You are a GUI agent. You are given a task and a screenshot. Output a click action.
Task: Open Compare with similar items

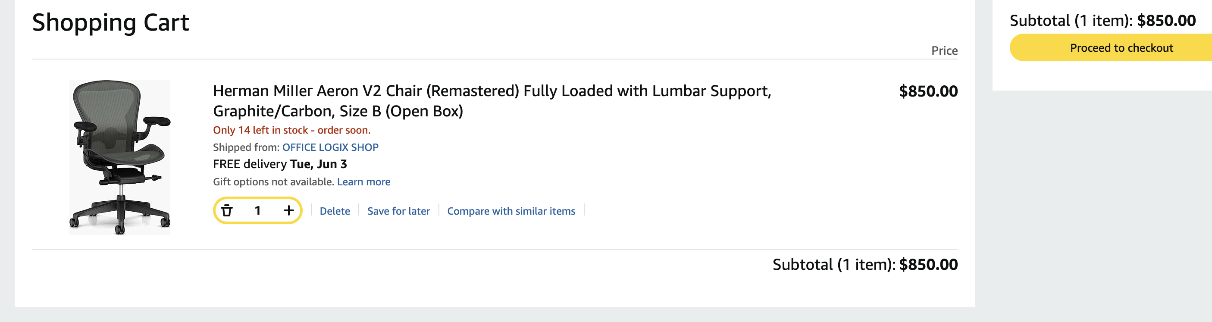tap(510, 211)
